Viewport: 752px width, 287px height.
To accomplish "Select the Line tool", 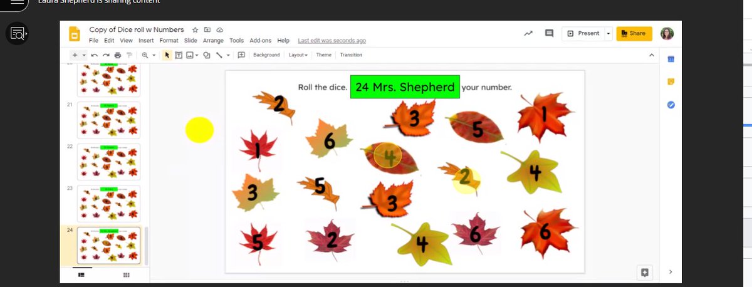I will point(219,55).
